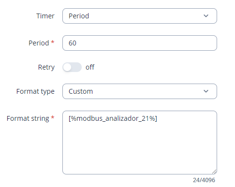Screen dimensions: 235x187
Task: Click the red asterisk next to Format string
Action: 53,117
